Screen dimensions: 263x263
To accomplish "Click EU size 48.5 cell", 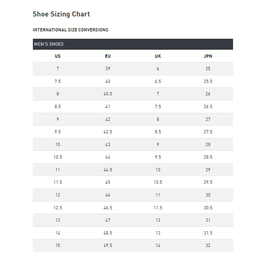I will [108, 233].
